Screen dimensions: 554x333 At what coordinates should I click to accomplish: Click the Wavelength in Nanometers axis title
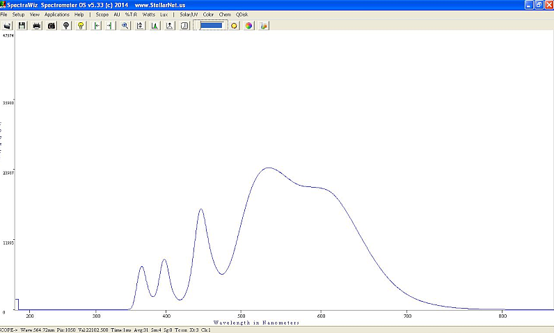(257, 323)
